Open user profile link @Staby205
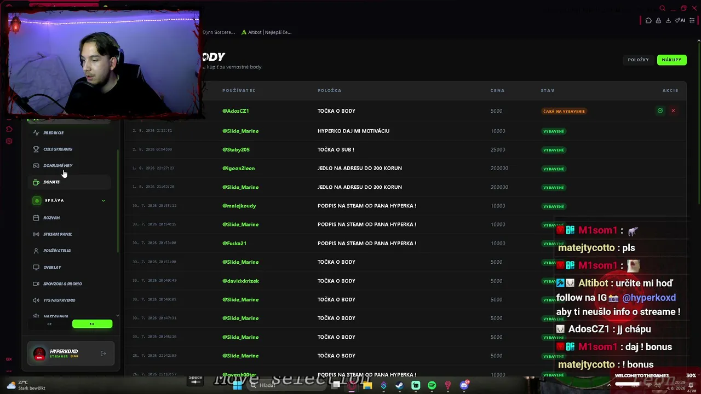 [x=236, y=150]
